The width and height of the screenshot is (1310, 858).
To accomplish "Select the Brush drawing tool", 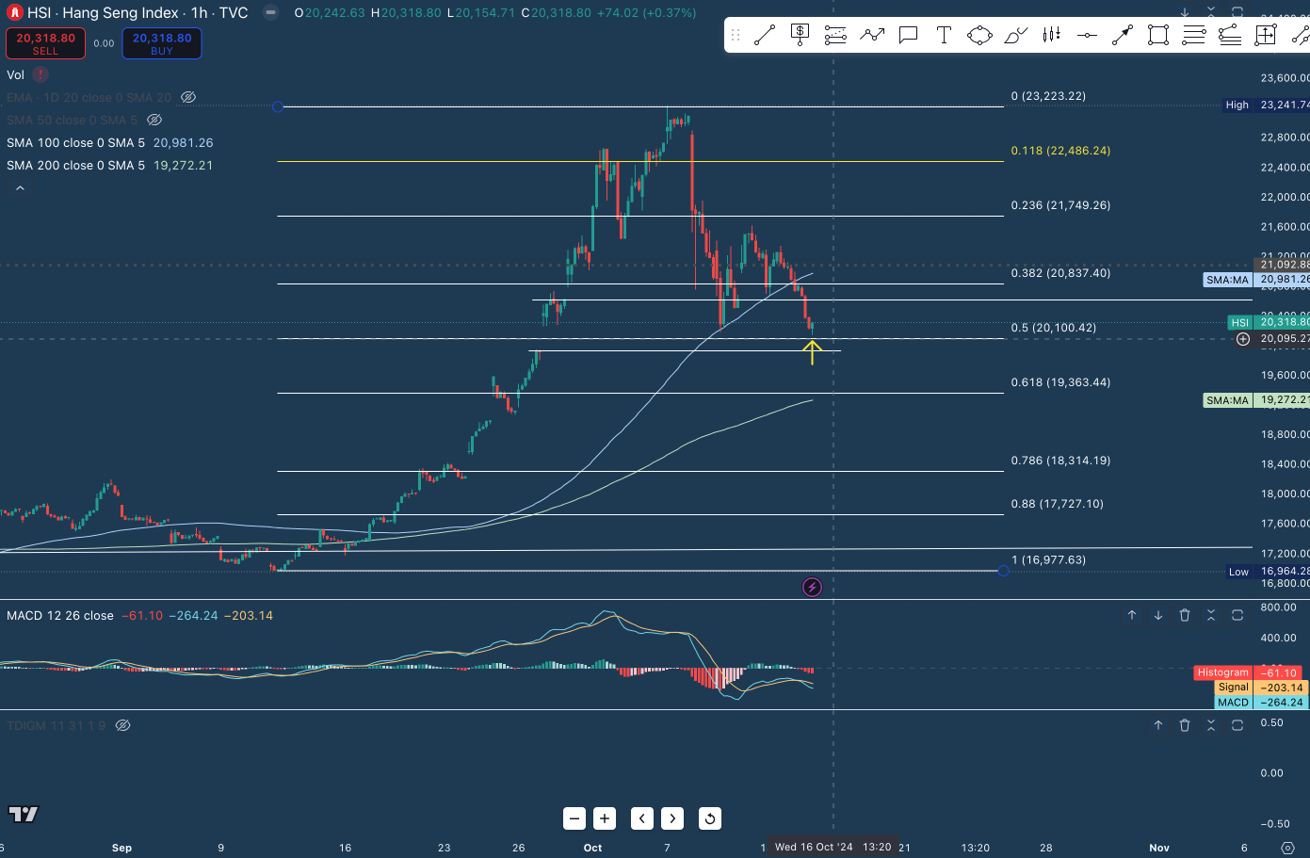I will [1015, 36].
